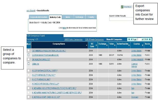Sort by Country column arrows
Viewport: 158px width, 100px height.
coord(143,45)
